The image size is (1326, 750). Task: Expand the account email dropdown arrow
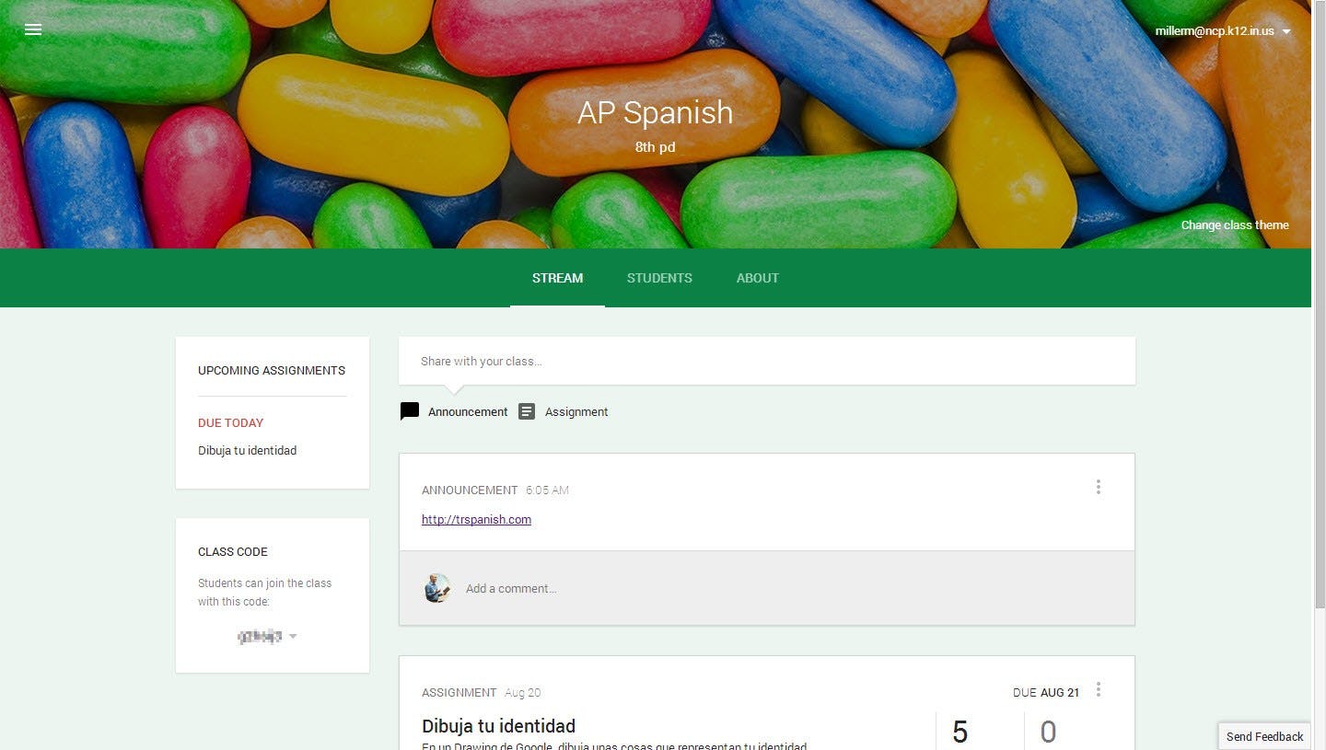tap(1286, 32)
